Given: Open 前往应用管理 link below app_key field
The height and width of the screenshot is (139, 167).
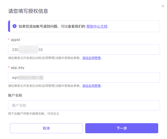Looking at the screenshot, I should click(x=92, y=86).
